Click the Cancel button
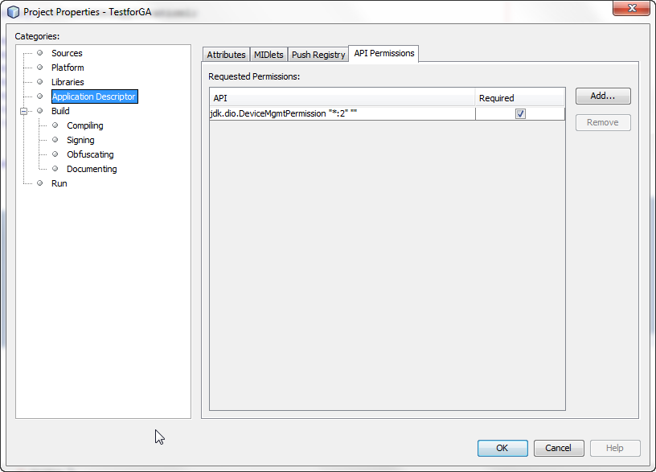656x472 pixels. [559, 448]
